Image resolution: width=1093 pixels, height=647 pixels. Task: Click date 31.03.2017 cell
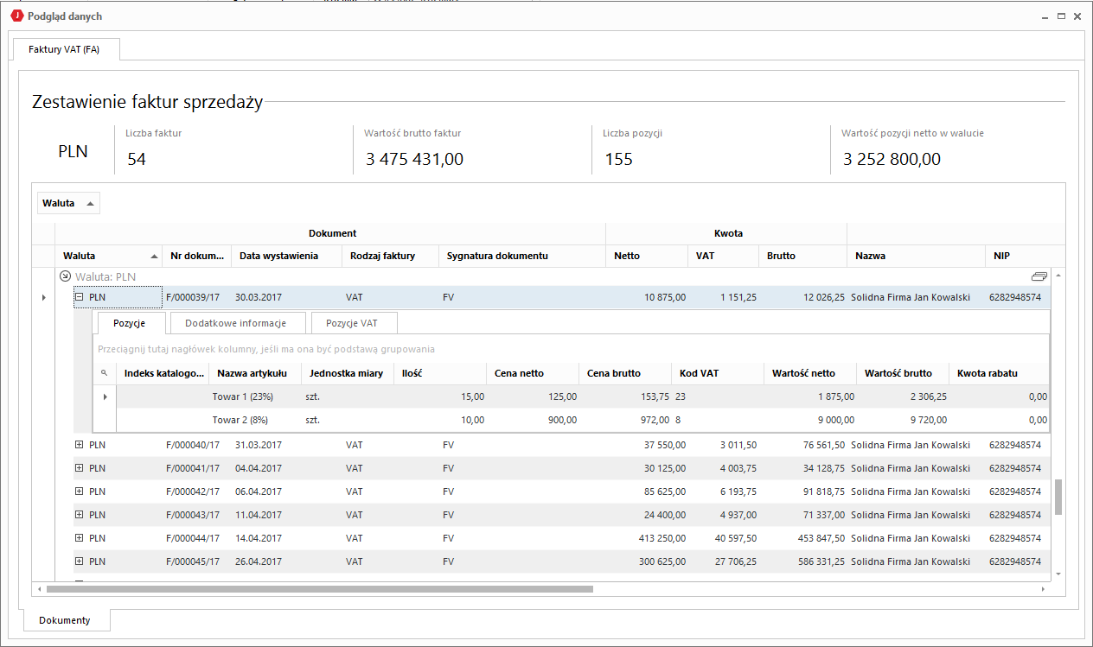[x=259, y=445]
